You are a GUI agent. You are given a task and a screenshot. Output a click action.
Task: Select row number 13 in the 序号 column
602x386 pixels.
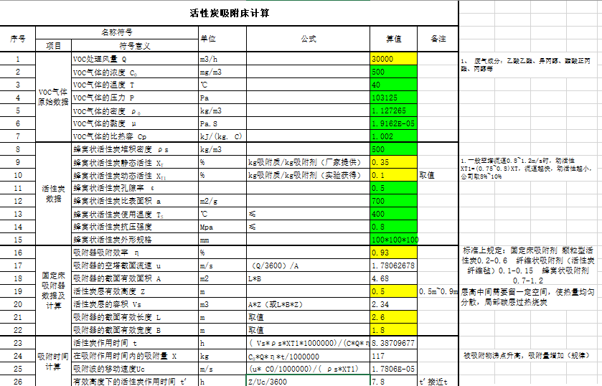pos(18,214)
